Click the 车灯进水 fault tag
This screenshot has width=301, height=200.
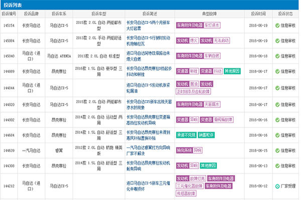[212, 25]
